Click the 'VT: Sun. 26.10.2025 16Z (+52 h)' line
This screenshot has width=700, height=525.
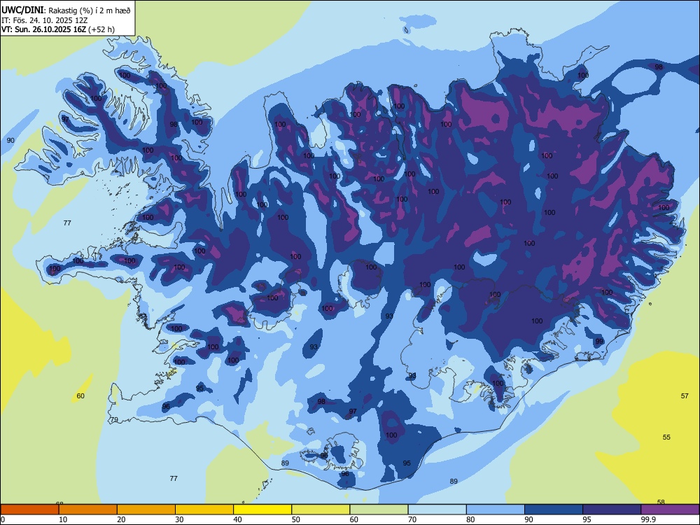click(x=58, y=29)
